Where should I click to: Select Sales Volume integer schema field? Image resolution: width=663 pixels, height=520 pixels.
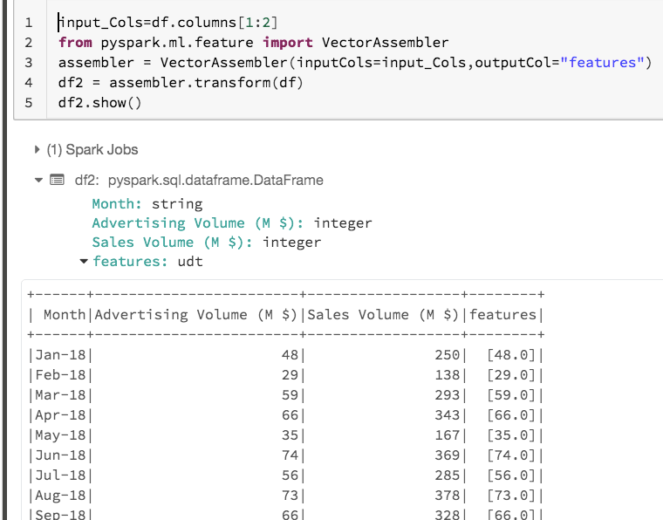tap(206, 243)
